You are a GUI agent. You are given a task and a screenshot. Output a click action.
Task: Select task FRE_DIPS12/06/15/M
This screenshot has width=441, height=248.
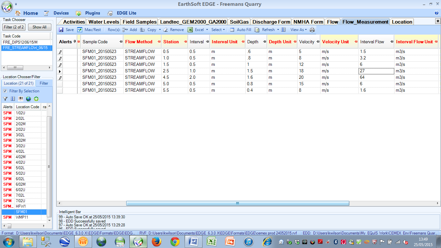pyautogui.click(x=27, y=42)
